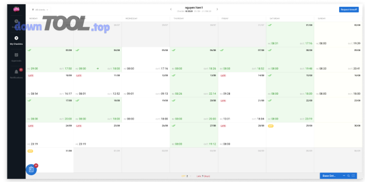Click the app logo in sidebar
365x182 pixels.
pos(16,9)
